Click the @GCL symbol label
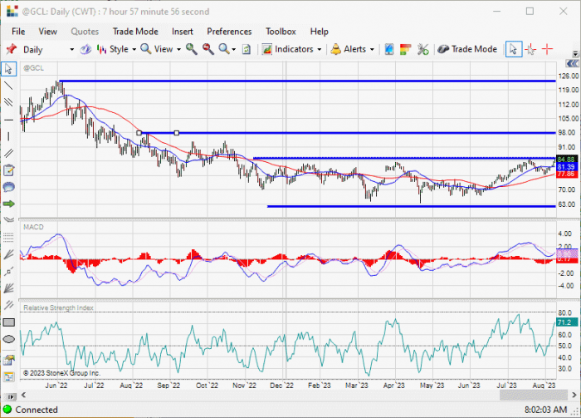Image resolution: width=581 pixels, height=418 pixels. coord(34,68)
